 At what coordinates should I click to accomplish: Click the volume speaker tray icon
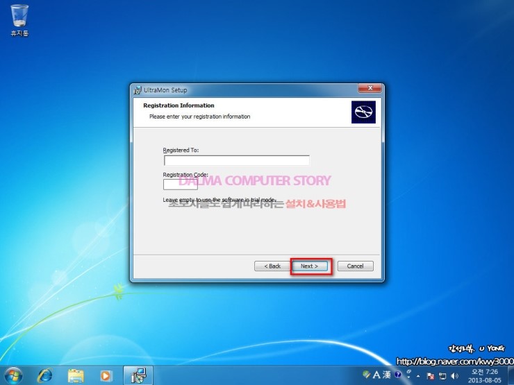(454, 375)
